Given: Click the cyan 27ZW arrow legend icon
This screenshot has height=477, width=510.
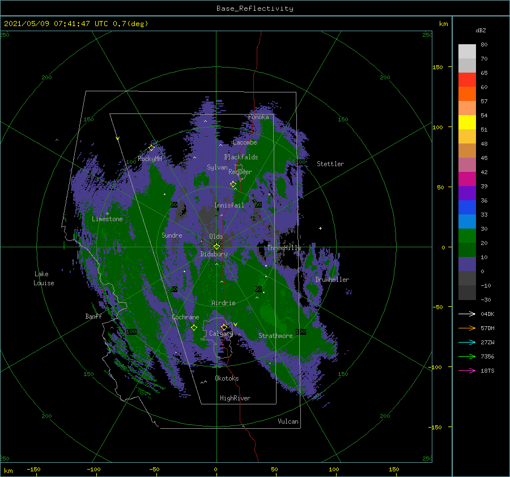Looking at the screenshot, I should [467, 342].
